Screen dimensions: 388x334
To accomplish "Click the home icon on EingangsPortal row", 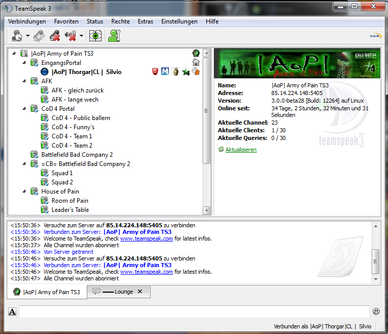I will 196,62.
